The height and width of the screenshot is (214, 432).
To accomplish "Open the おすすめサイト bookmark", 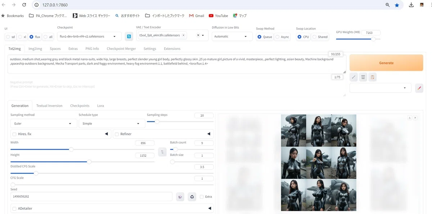I will (x=127, y=16).
